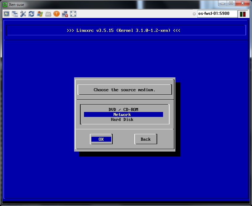This screenshot has height=206, width=252.
Task: Open the options wrench-and-screwdriver icon
Action: [x=23, y=14]
